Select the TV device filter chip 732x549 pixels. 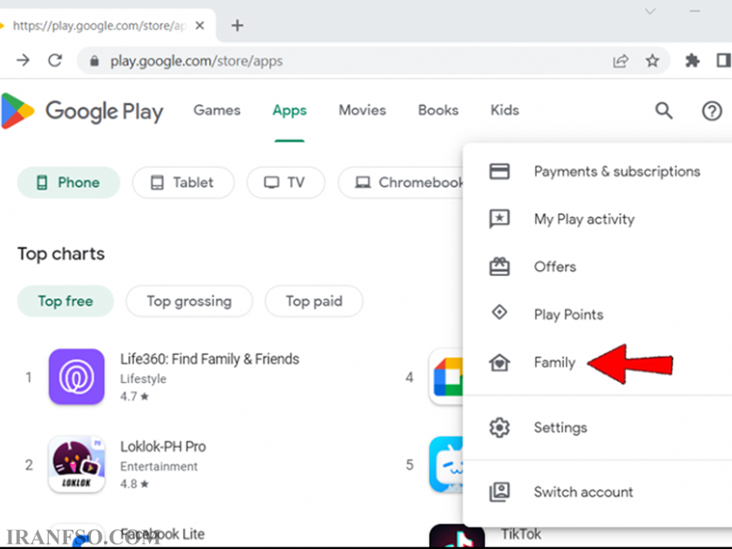[285, 183]
